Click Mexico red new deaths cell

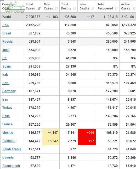tap(87, 133)
